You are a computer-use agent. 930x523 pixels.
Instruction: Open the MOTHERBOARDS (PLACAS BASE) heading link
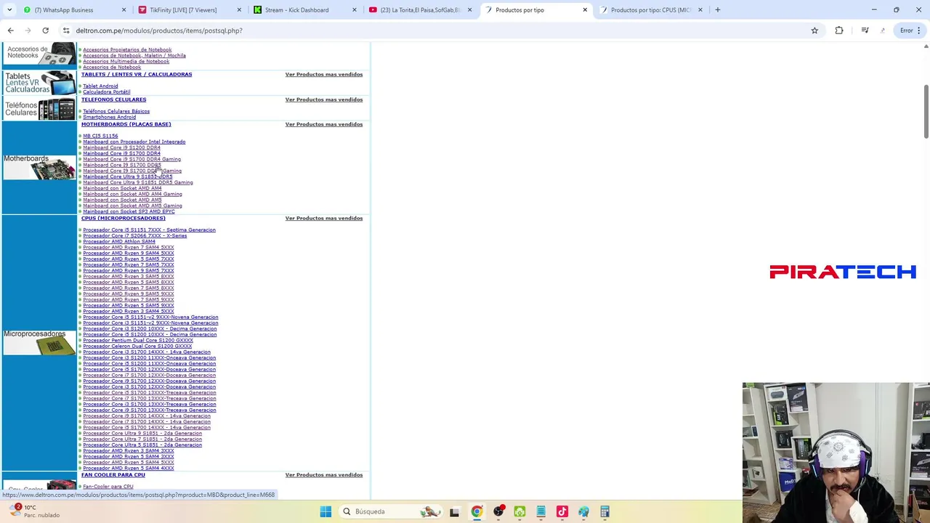[x=126, y=124]
